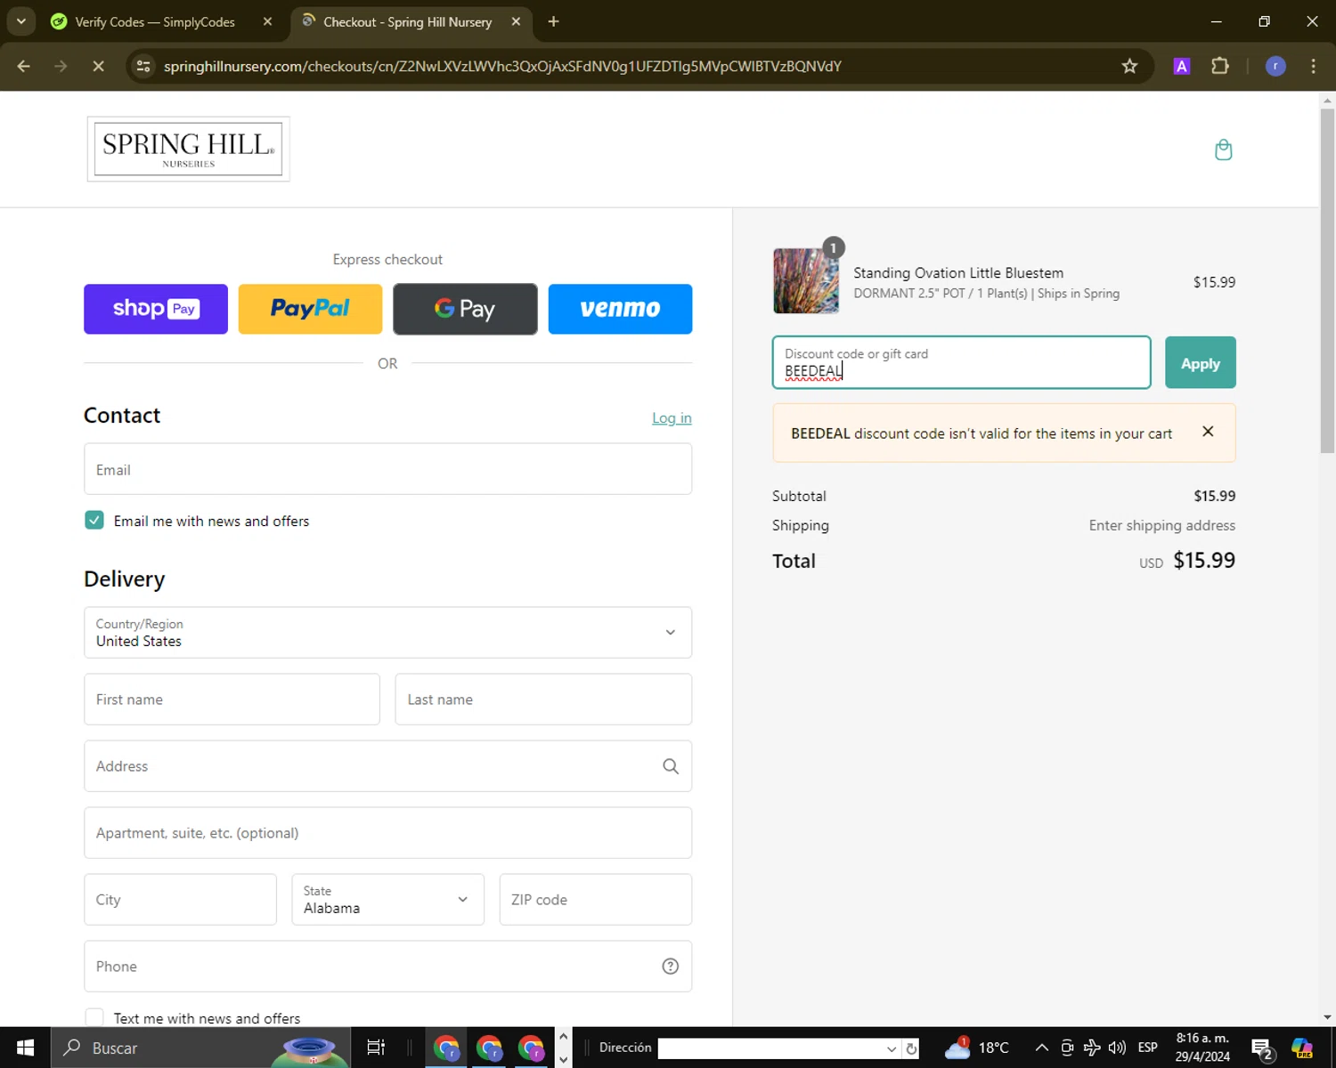Check out with Venmo
Screen dimensions: 1336x1068
pyautogui.click(x=620, y=309)
